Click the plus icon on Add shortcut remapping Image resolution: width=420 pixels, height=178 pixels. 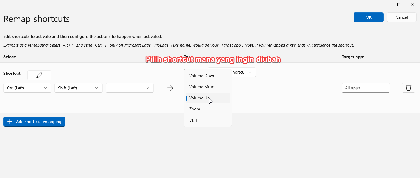(9, 122)
